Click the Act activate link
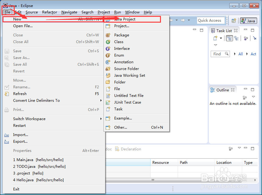This screenshot has height=195, width=262. point(253,54)
